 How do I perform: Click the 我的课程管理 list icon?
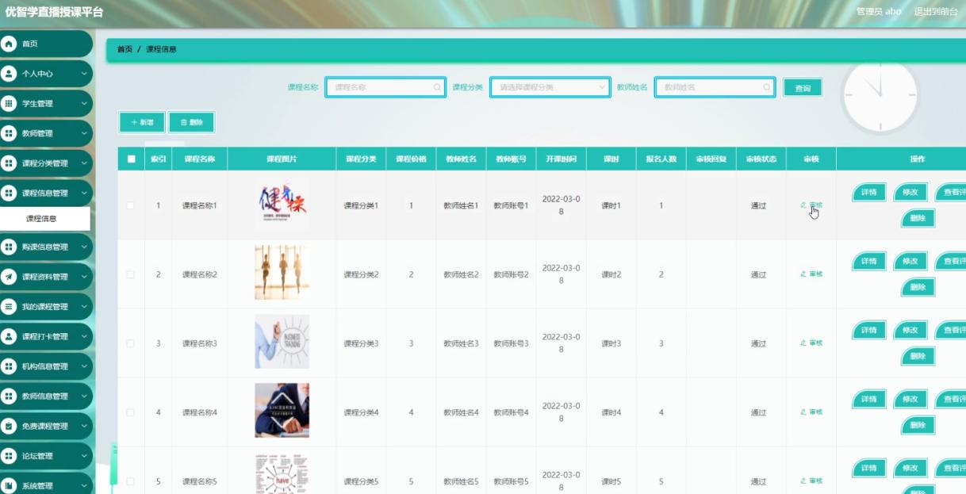point(9,306)
